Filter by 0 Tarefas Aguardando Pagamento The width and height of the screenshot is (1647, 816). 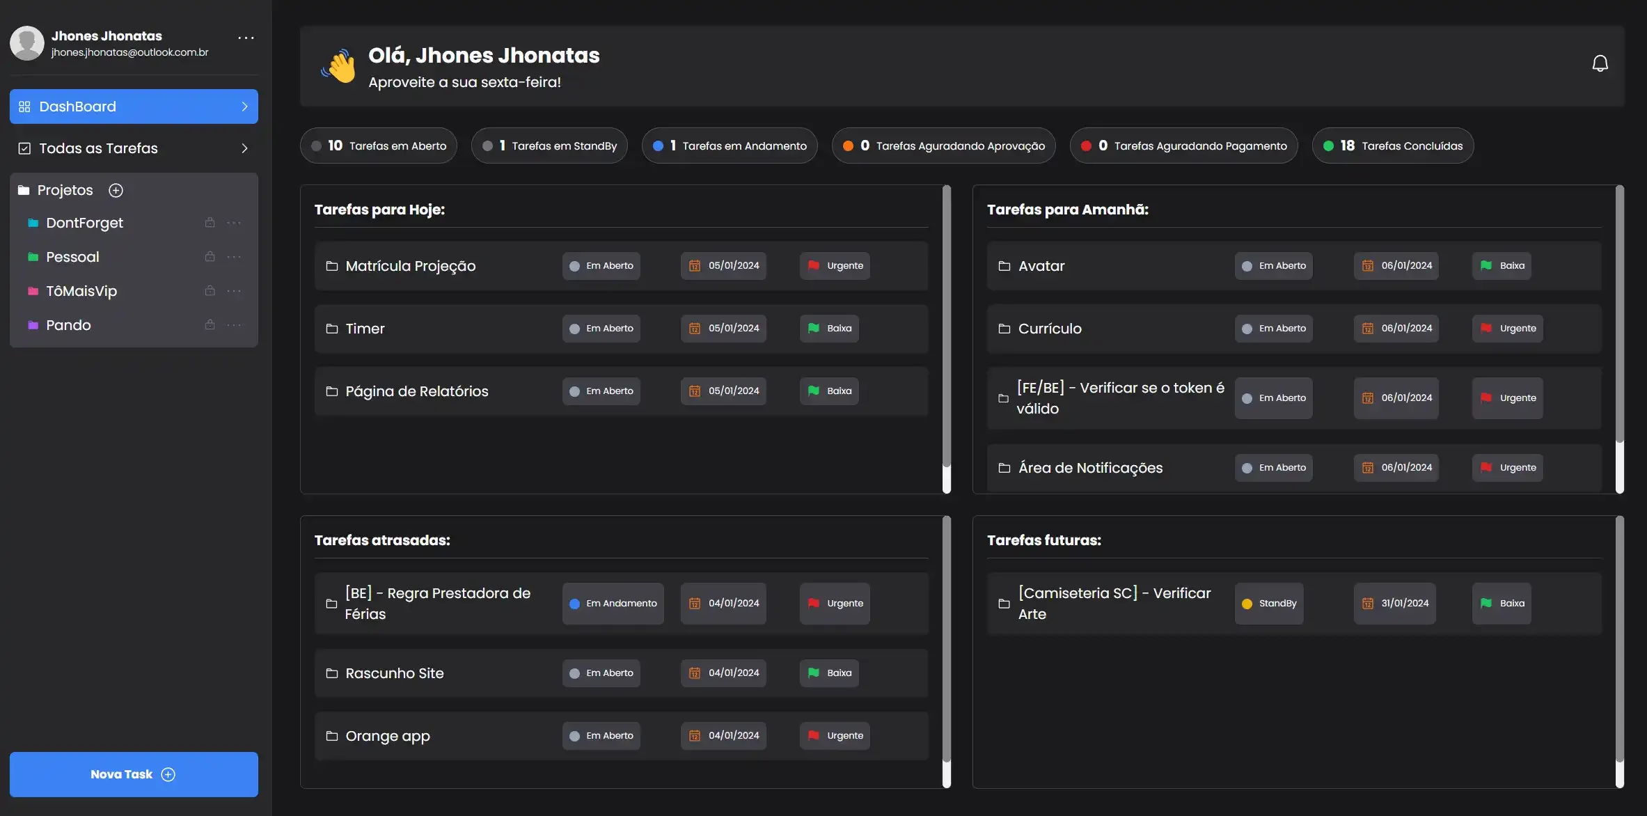(x=1184, y=146)
